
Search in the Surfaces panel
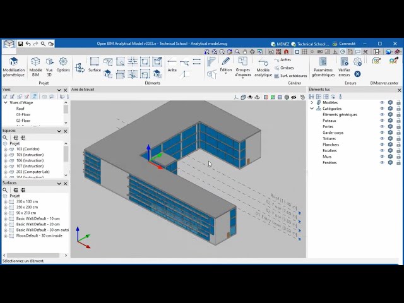tap(5, 190)
